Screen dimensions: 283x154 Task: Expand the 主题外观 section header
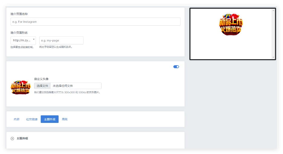(x=22, y=139)
